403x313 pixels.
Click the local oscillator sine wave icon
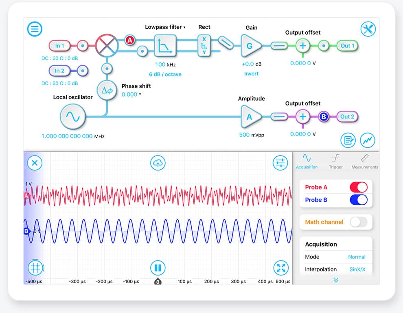pos(73,117)
